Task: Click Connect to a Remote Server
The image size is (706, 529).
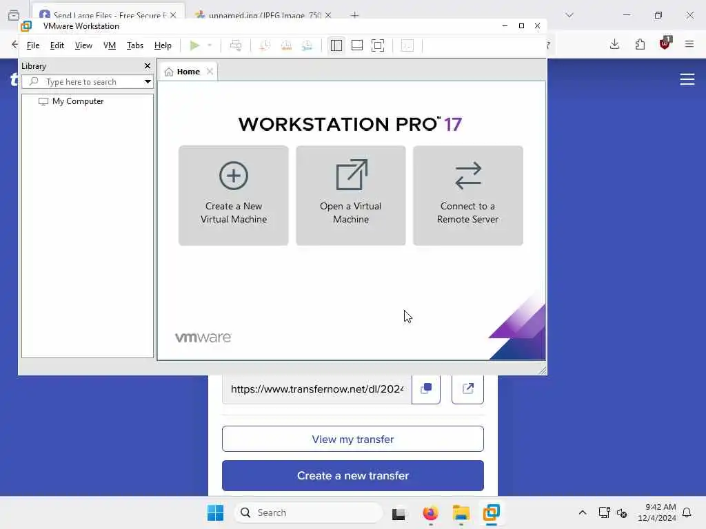Action: (468, 195)
